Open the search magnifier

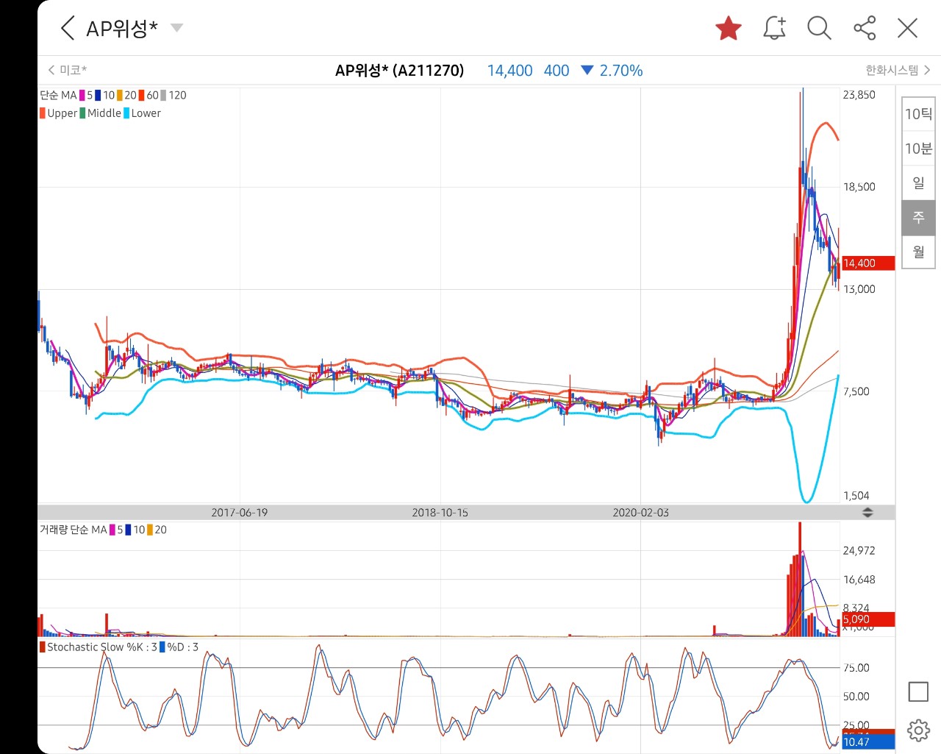[819, 28]
